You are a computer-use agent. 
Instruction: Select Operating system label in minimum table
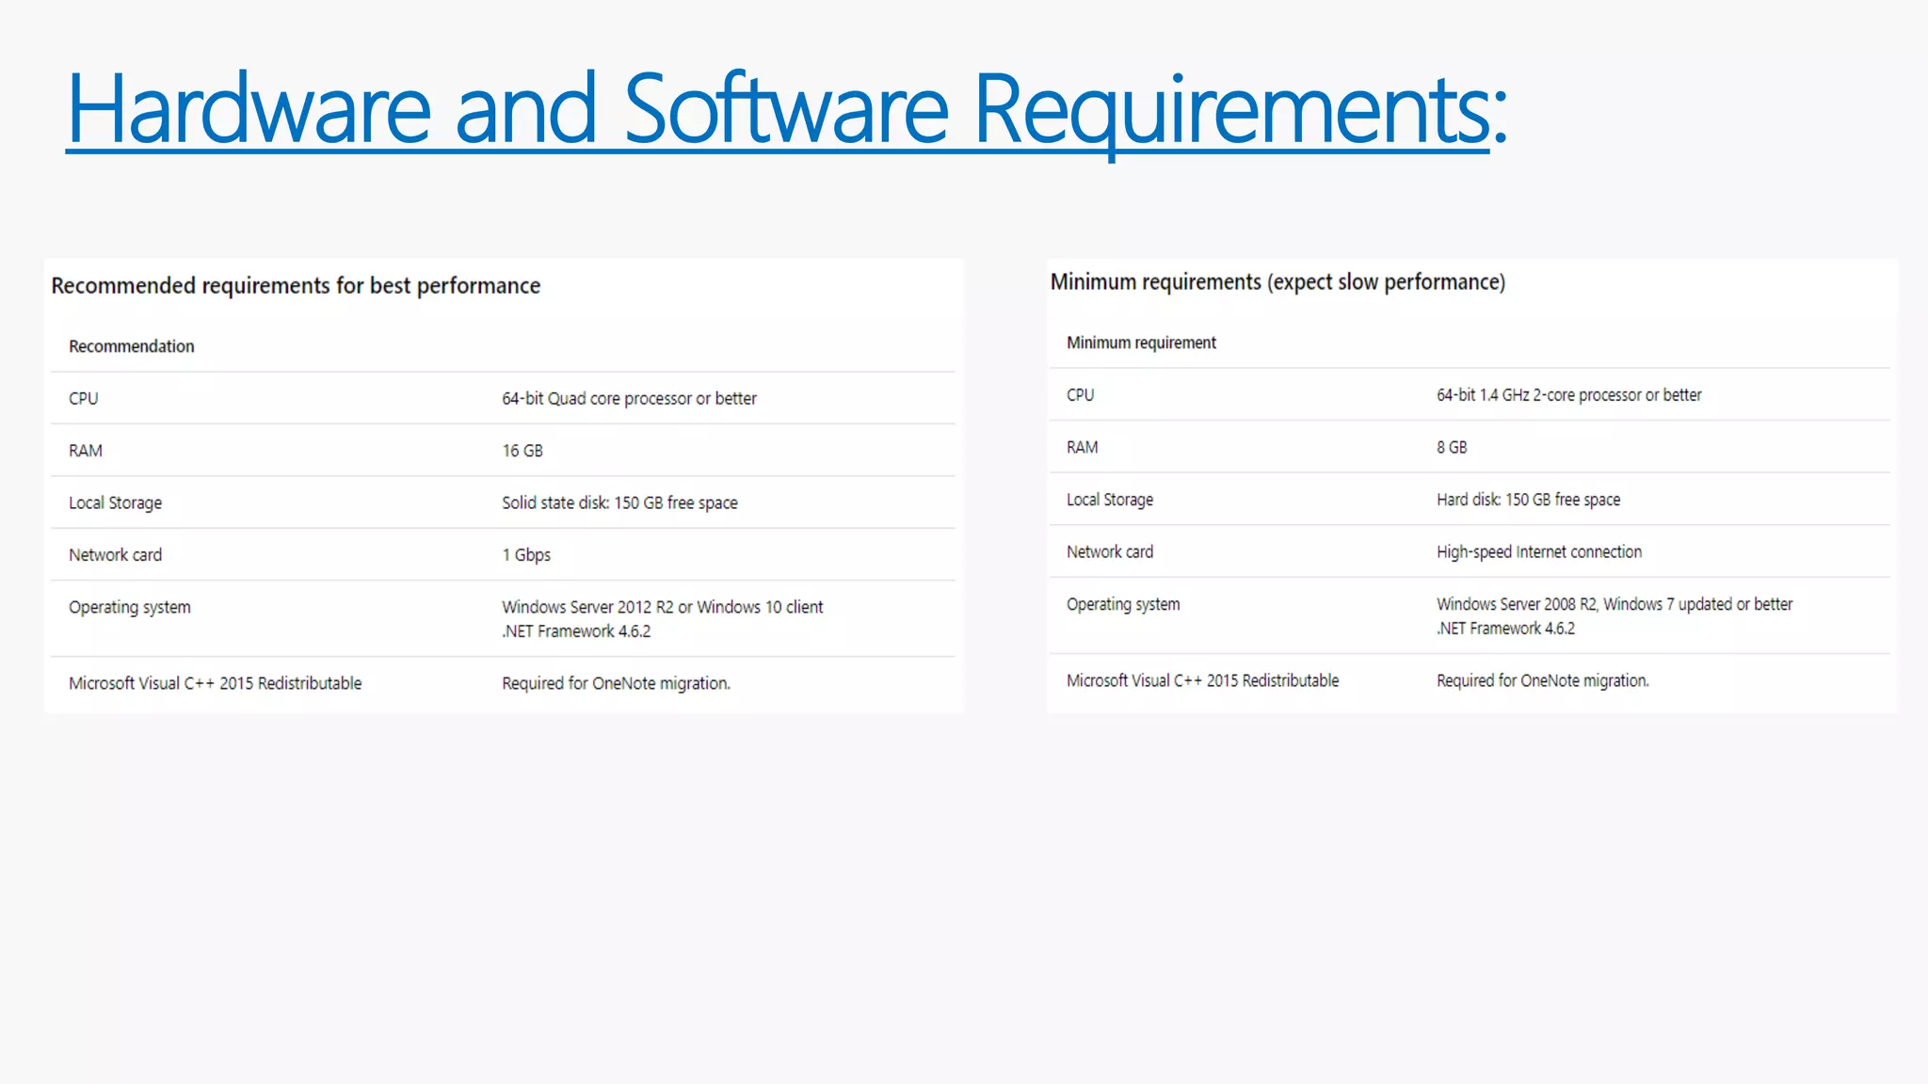(x=1123, y=604)
